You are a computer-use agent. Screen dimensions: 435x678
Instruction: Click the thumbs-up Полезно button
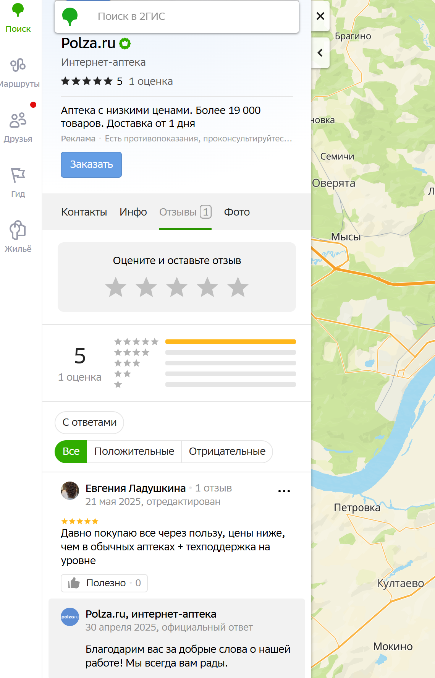pos(104,583)
